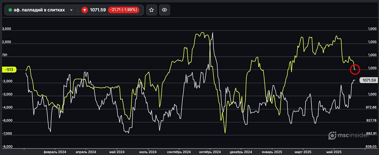The image size is (379, 155).
Task: Click the green status dot
Action: click(x=10, y=10)
